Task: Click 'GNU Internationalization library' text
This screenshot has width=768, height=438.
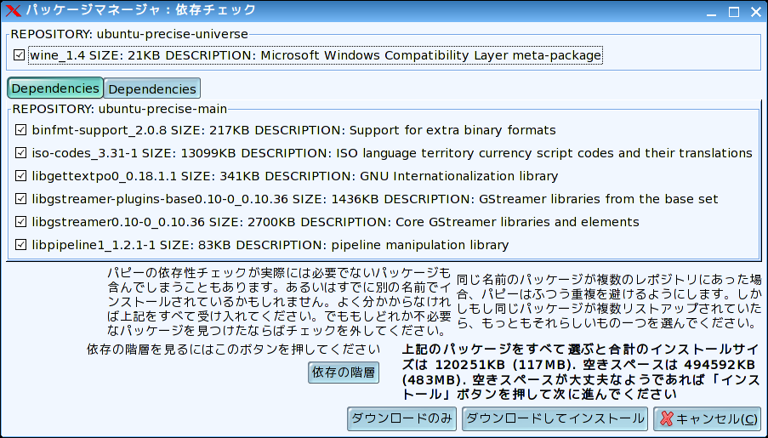Action: (459, 176)
